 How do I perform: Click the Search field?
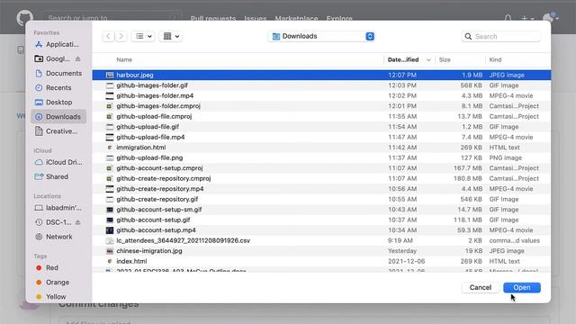click(x=500, y=36)
